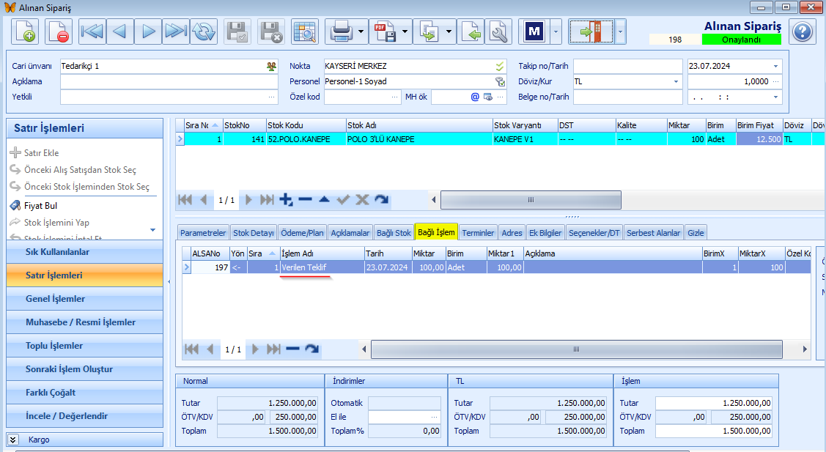Click the Fiyat Bul link
The image size is (826, 452).
(40, 205)
